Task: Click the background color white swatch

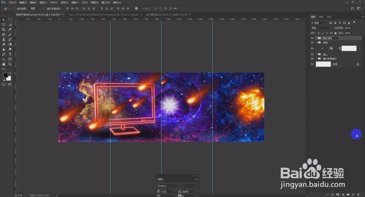Action: pos(9,79)
